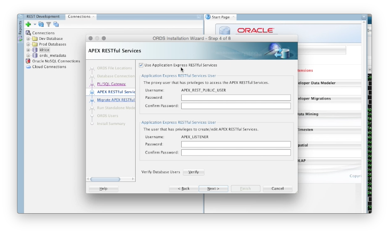
Task: Select klrice connection label
Action: pyautogui.click(x=44, y=50)
